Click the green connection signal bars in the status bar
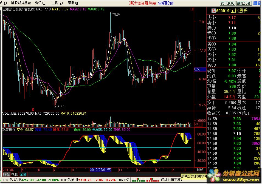The height and width of the screenshot is (184, 262). [x=138, y=180]
